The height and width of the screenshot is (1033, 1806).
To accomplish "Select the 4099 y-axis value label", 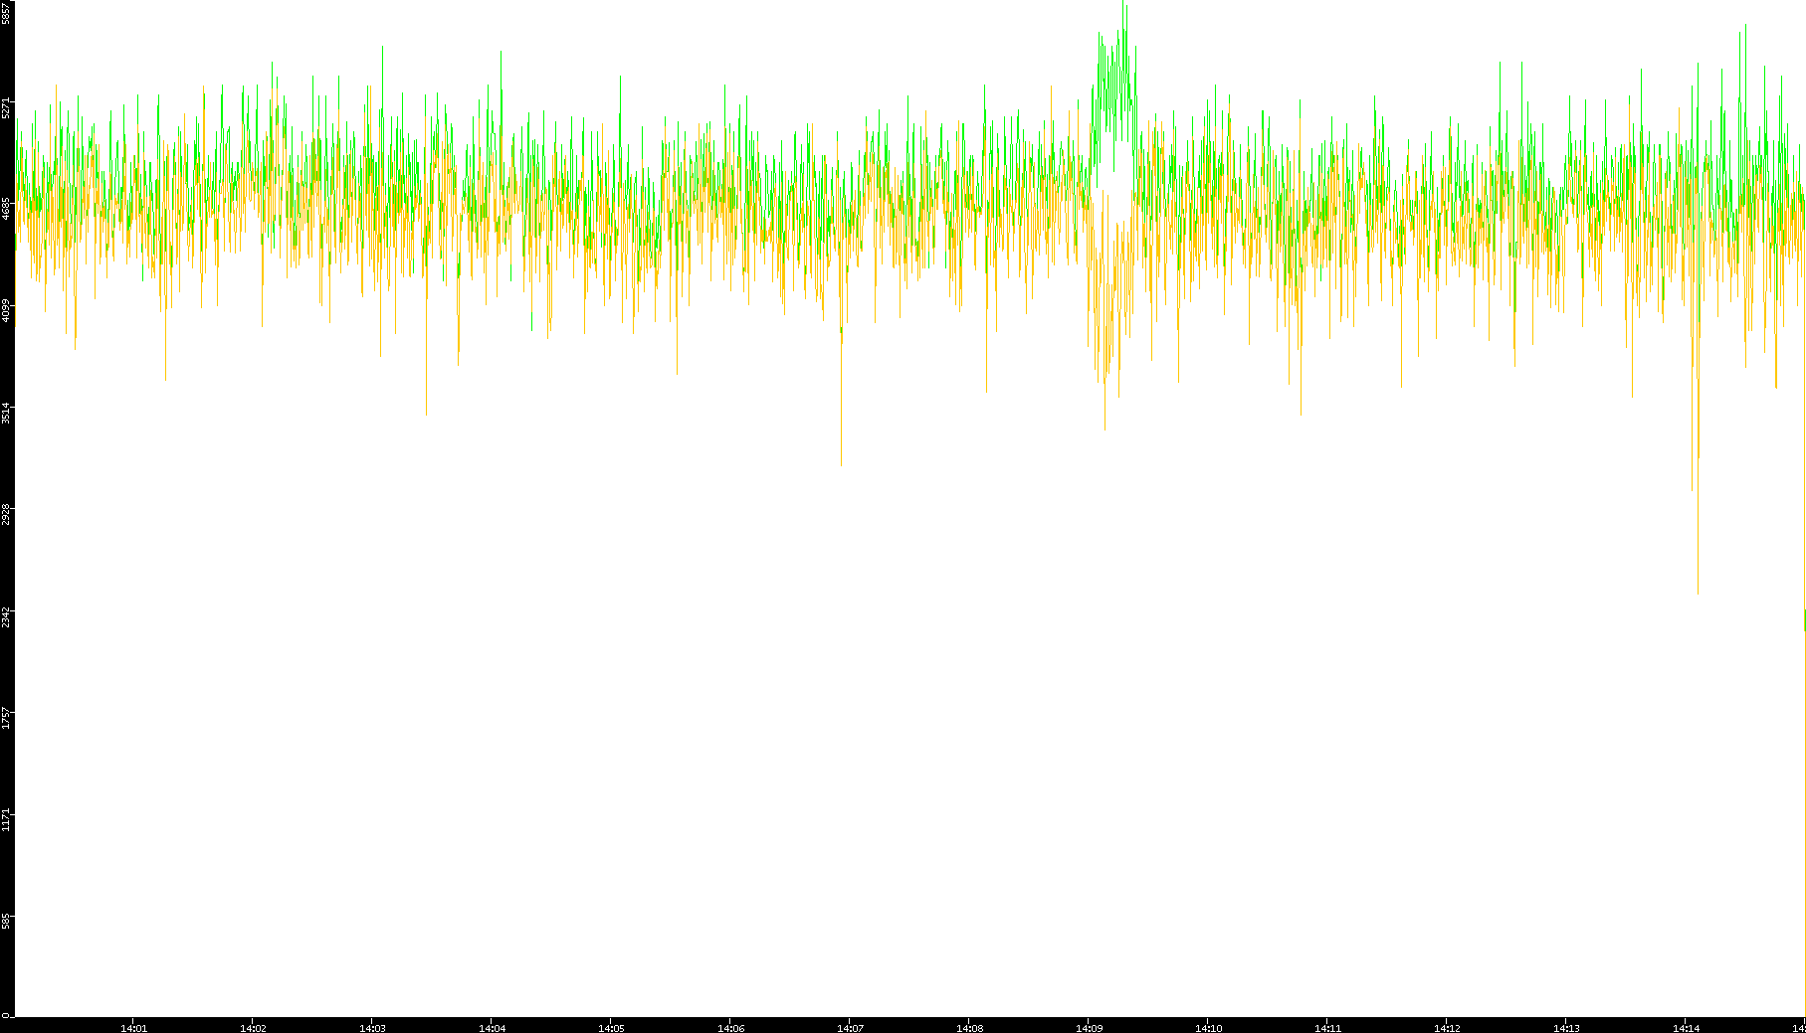I will click(x=6, y=311).
